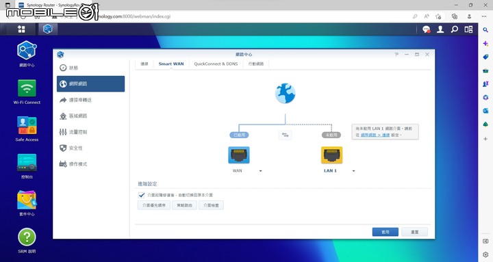The height and width of the screenshot is (262, 493).
Task: Select 狀態 in the left sidebar
Action: (x=90, y=68)
